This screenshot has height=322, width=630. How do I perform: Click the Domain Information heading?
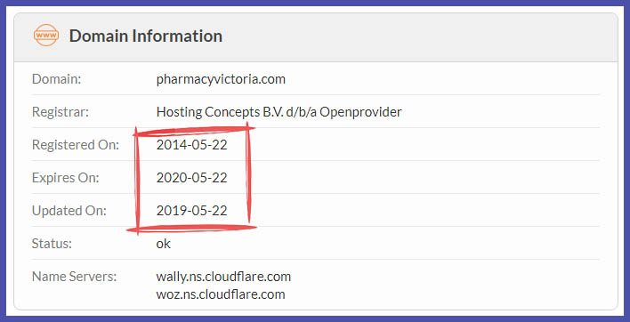(146, 36)
